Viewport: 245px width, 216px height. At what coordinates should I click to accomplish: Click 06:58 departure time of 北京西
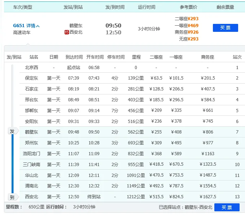94,68
